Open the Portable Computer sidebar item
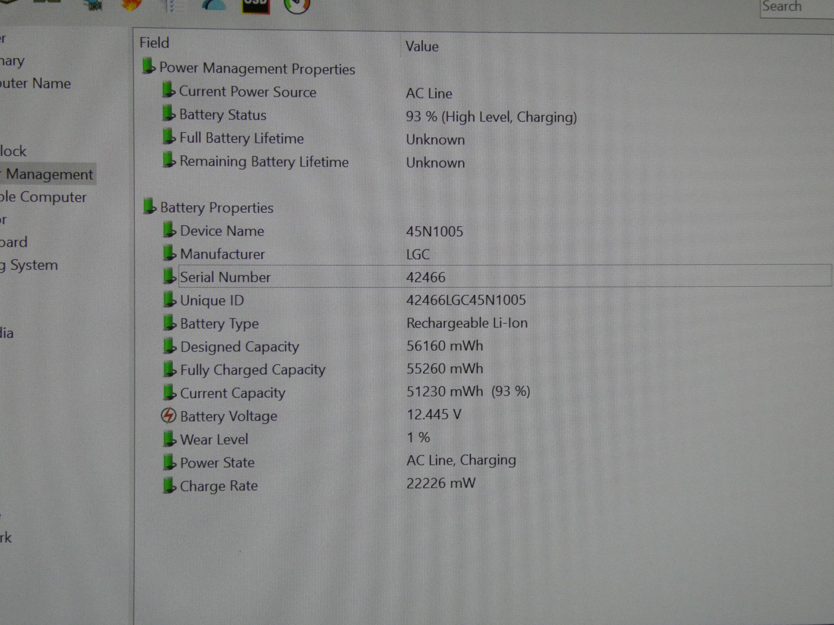This screenshot has width=834, height=625. 43,197
